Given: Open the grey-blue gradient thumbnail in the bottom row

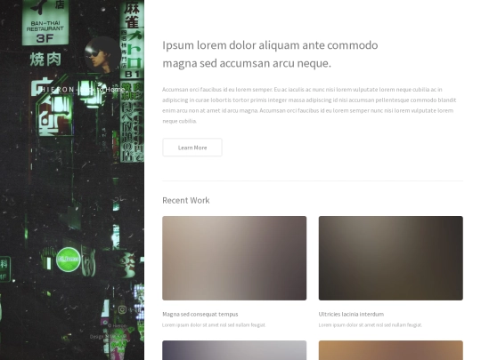Looking at the screenshot, I should (x=234, y=350).
